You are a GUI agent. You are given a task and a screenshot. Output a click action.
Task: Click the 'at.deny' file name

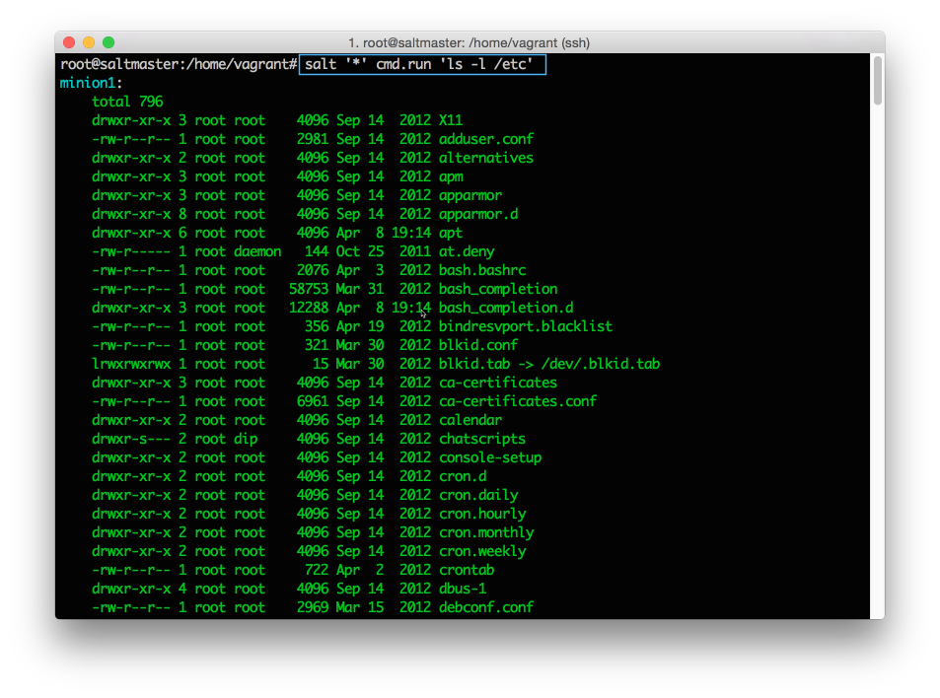pyautogui.click(x=466, y=251)
